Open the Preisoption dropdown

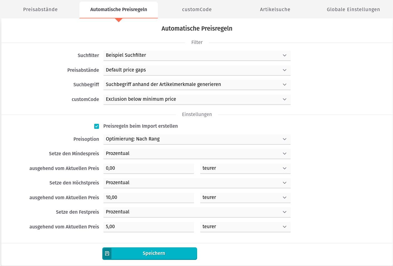(x=197, y=139)
